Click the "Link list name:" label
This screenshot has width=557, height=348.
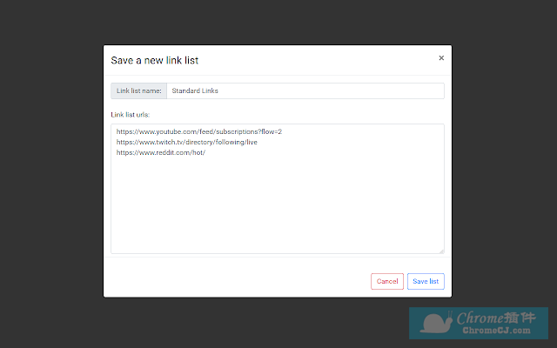pos(139,90)
